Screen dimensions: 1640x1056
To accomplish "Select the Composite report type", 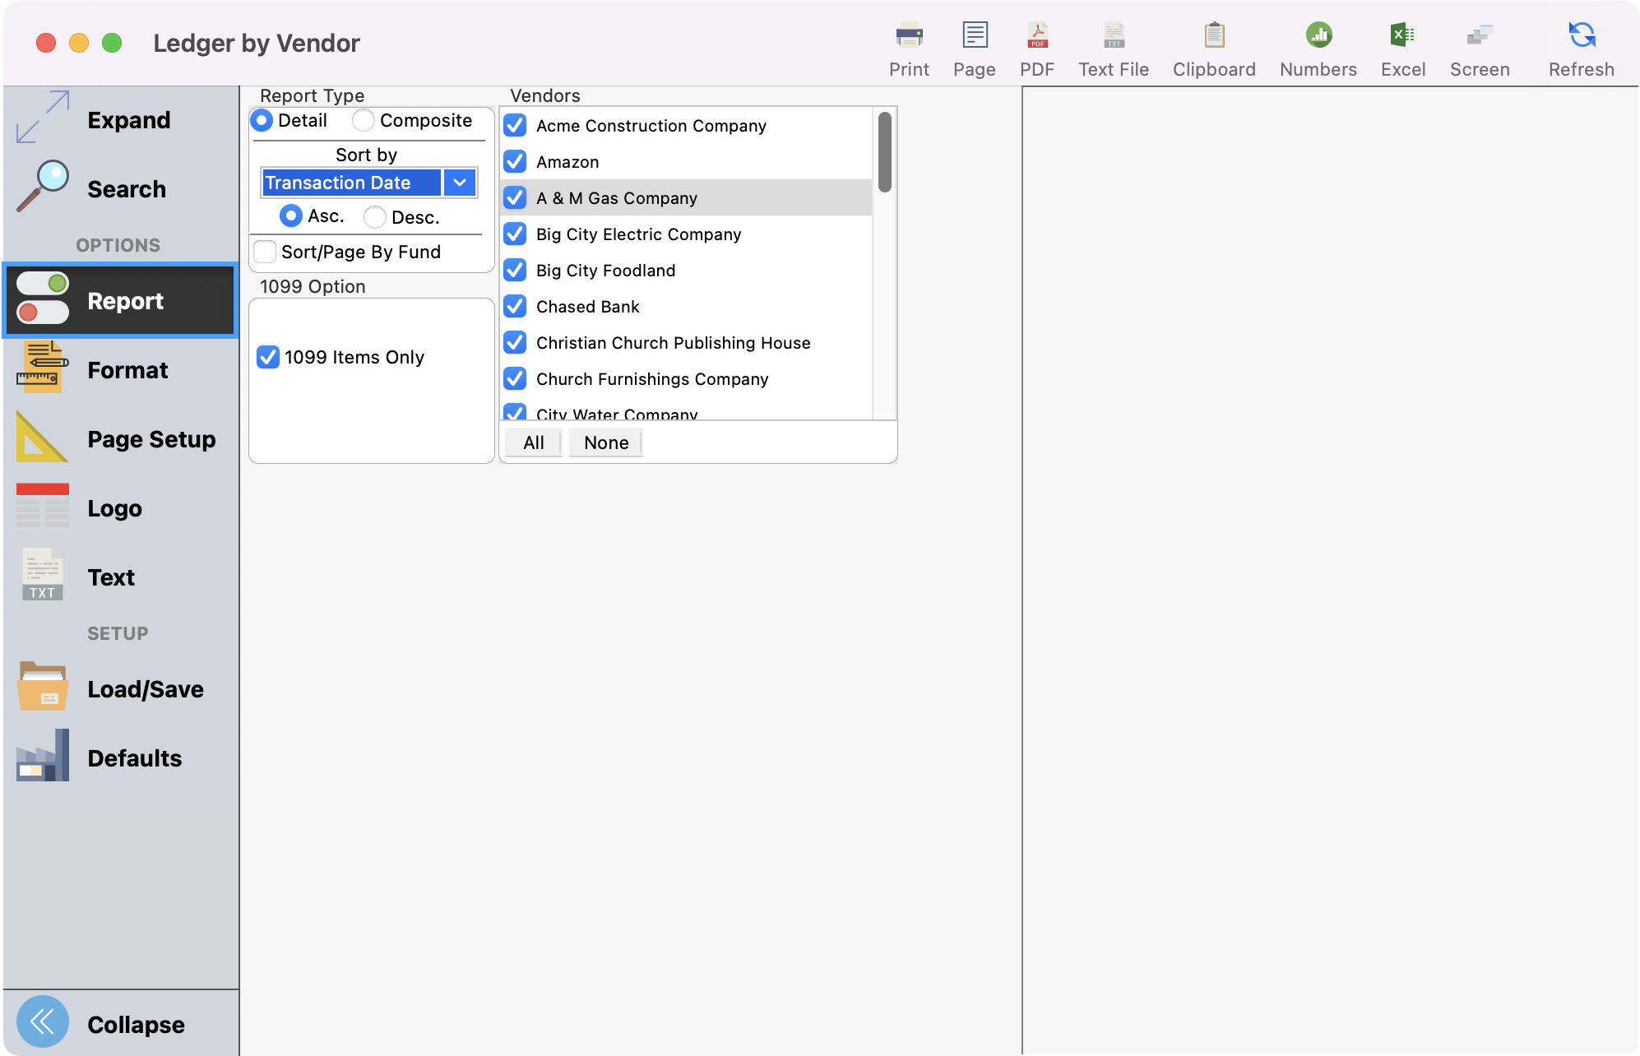I will click(x=362, y=120).
